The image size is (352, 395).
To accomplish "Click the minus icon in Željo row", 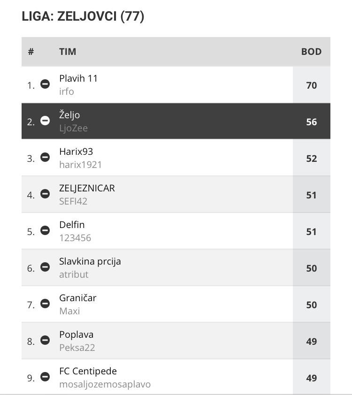I will [45, 121].
